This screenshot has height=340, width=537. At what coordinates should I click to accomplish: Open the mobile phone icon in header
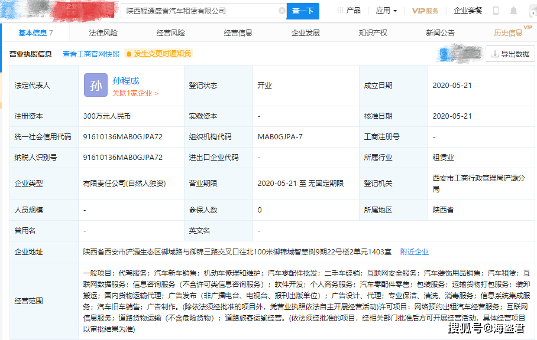(496, 11)
